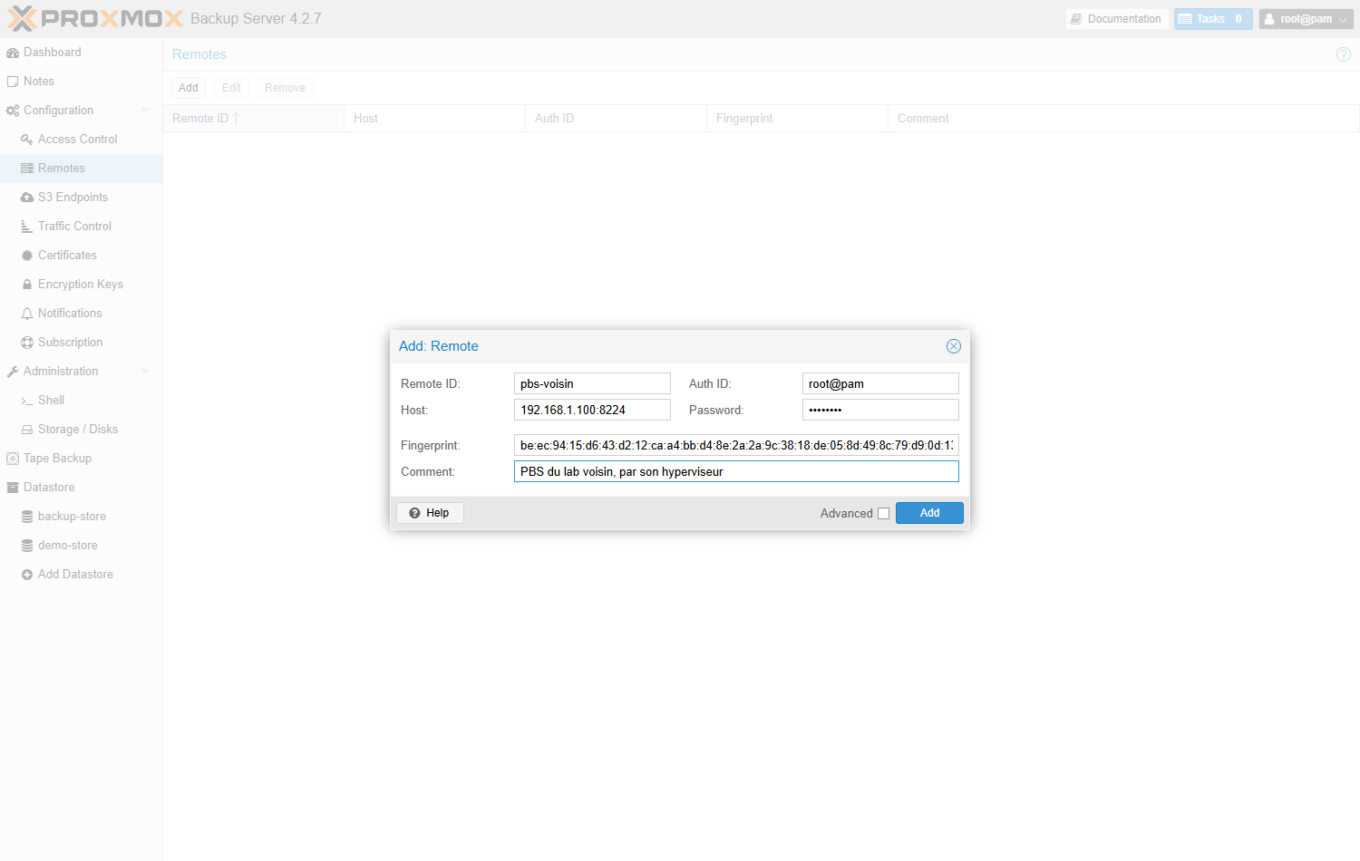This screenshot has height=861, width=1360.
Task: Collapse the Administration section arrow
Action: coord(145,372)
